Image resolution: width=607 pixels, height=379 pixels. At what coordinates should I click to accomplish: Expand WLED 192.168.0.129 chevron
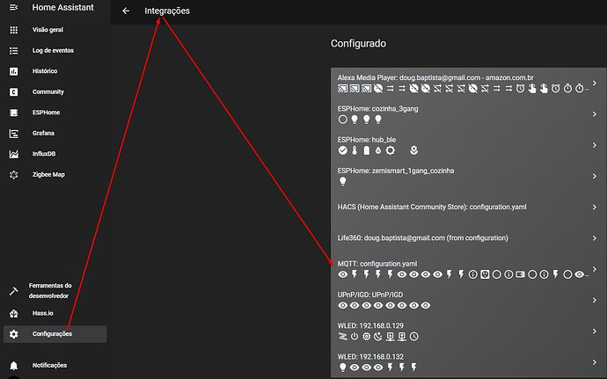[595, 331]
